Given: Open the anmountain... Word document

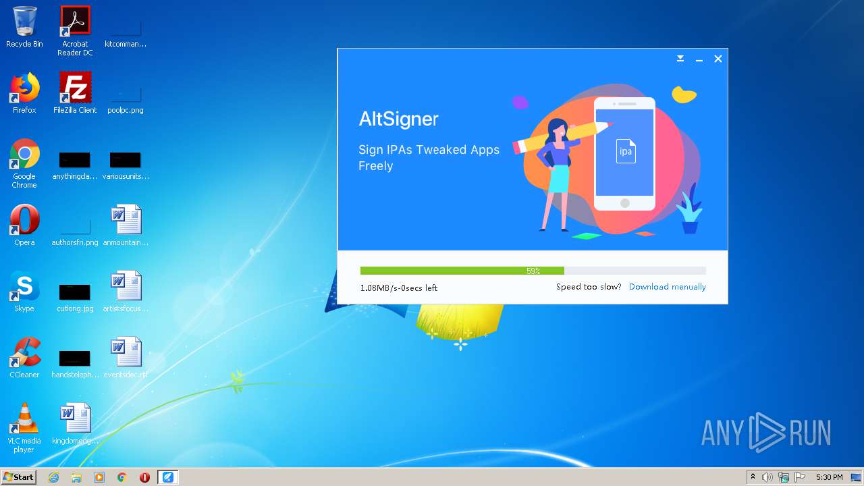Looking at the screenshot, I should point(126,225).
